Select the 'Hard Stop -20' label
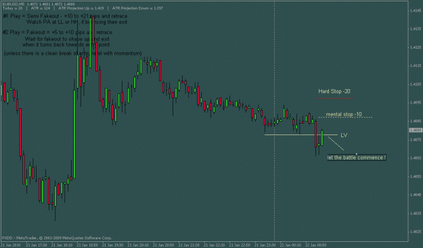Screen dimensions: 423x248 pyautogui.click(x=334, y=91)
